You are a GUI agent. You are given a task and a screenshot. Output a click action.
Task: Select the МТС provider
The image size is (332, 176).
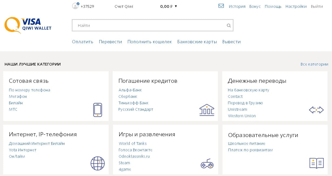pos(13,109)
